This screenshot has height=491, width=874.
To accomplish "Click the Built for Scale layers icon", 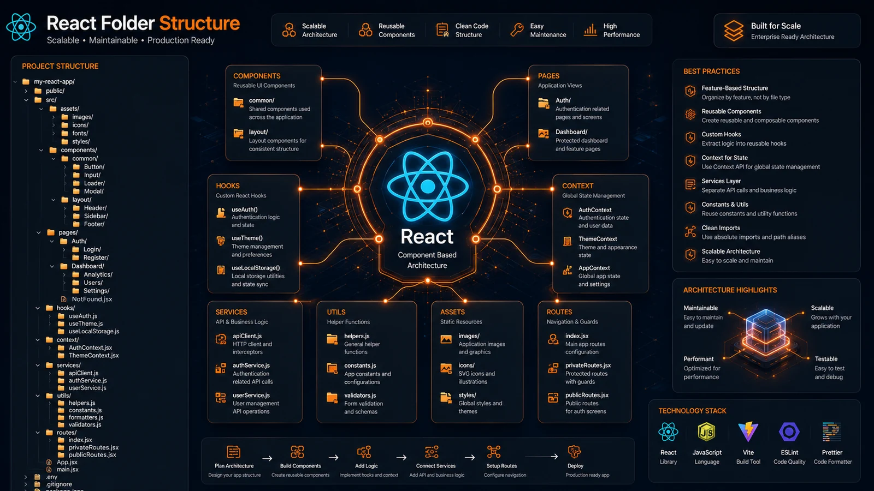I will click(x=734, y=31).
